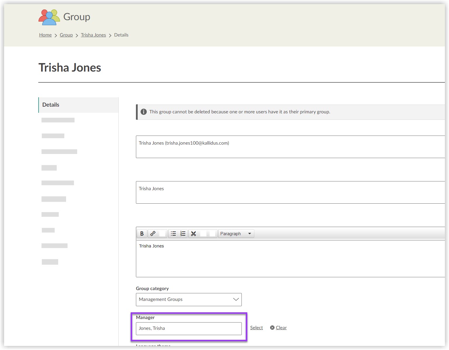
Task: Cut text using the scissors icon
Action: click(193, 233)
